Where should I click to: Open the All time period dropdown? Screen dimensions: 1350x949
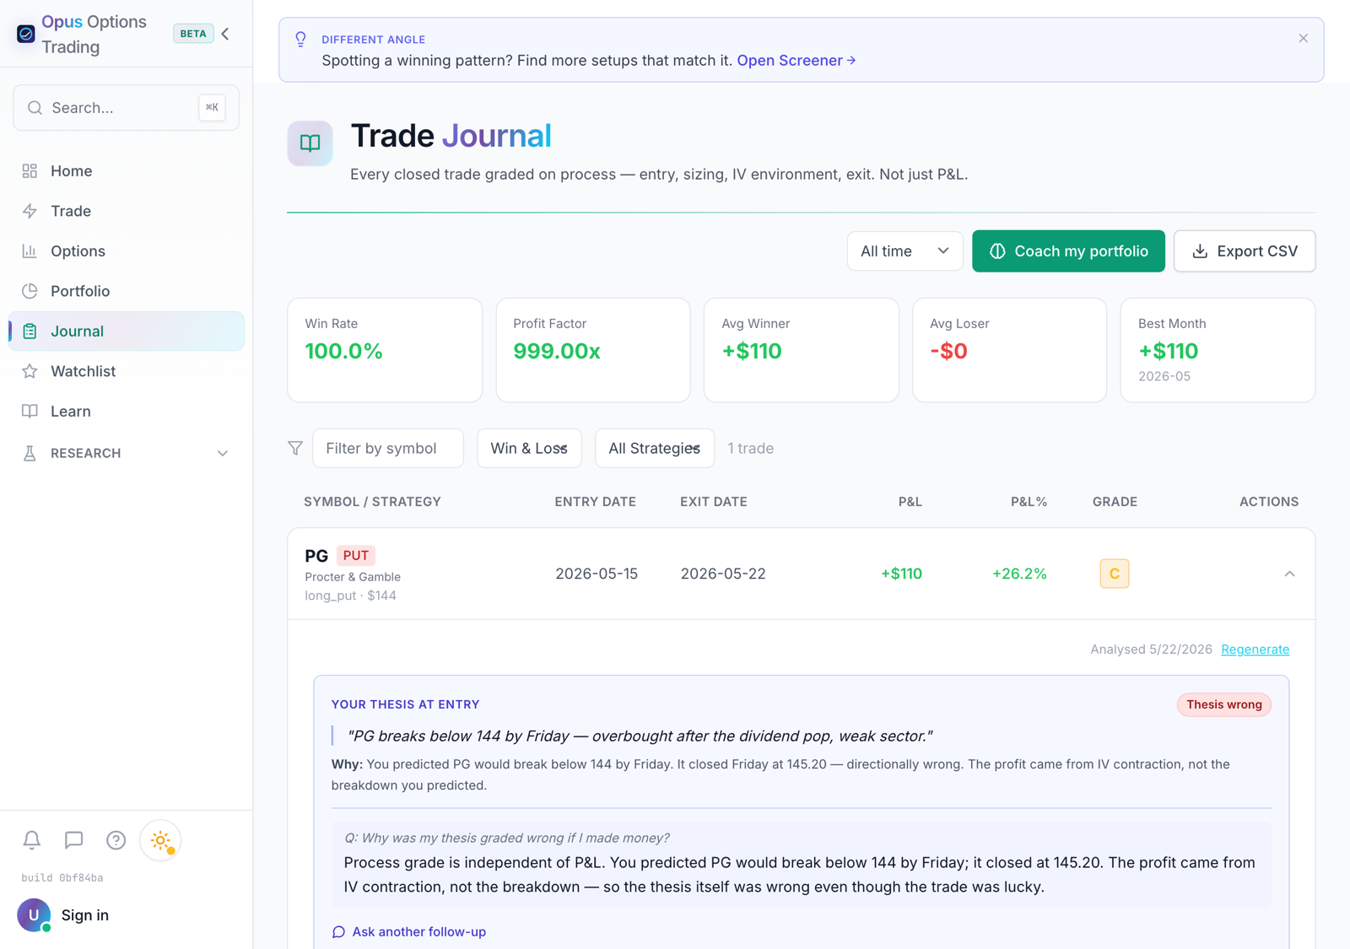[904, 251]
